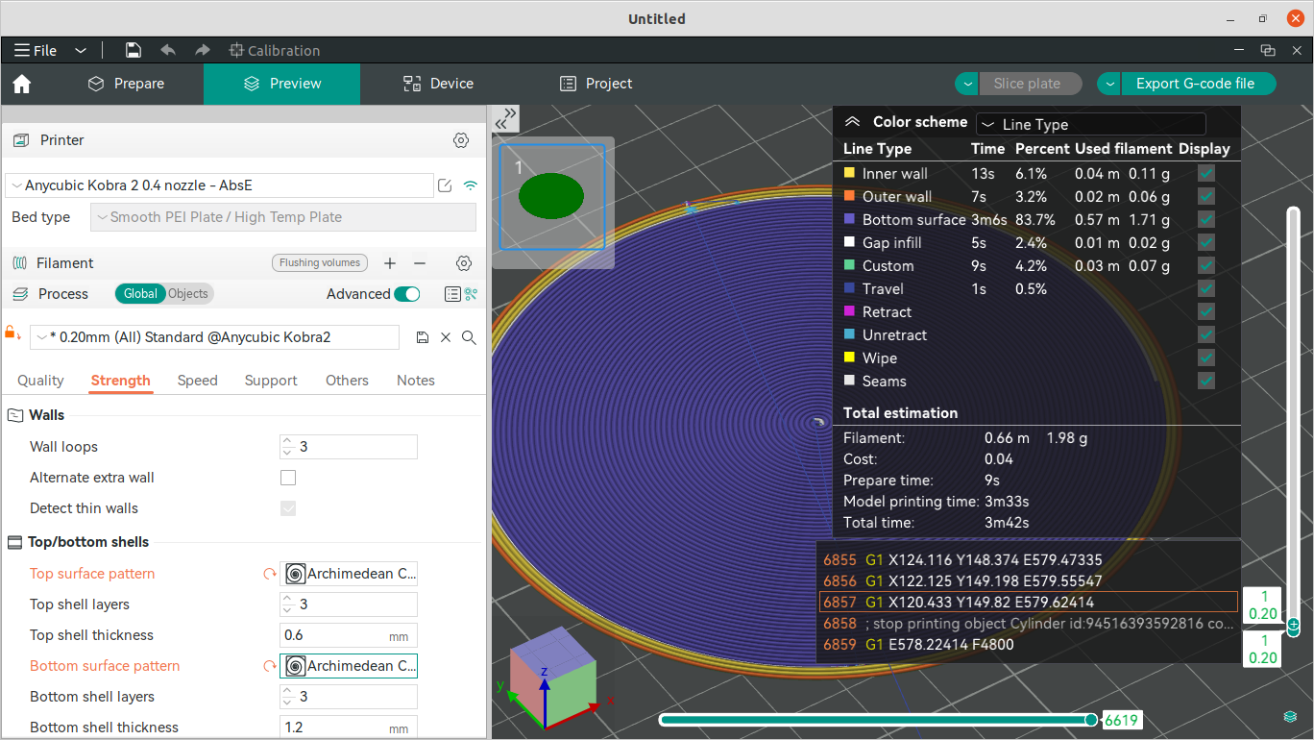Save the process preset icon

click(423, 337)
